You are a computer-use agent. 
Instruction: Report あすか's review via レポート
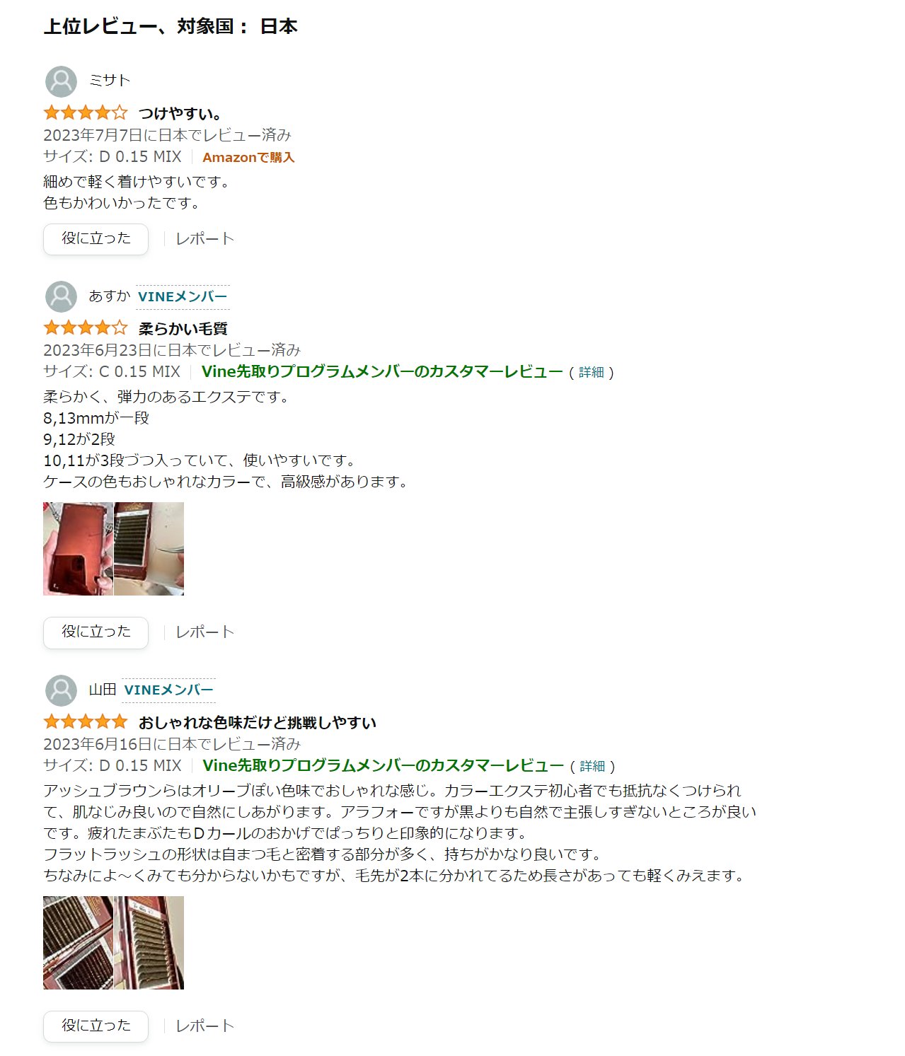[x=204, y=632]
